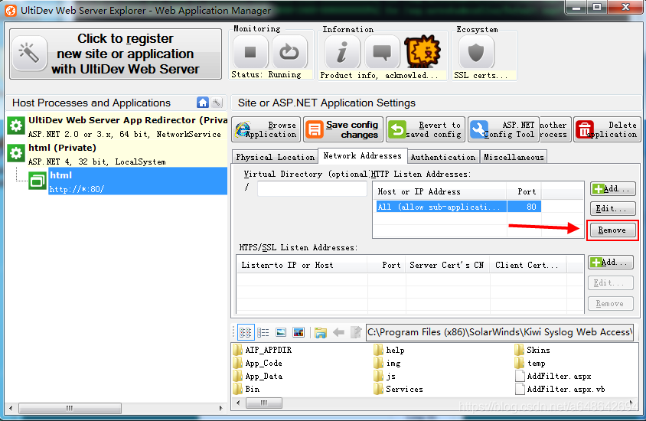646x421 pixels.
Task: Click the wand icon beside home icon
Action: tap(217, 103)
